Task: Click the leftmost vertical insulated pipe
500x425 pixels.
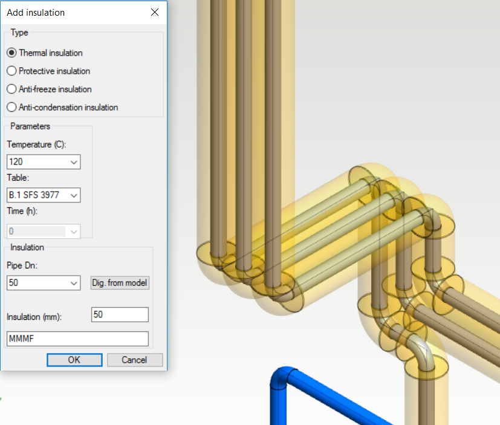Action: [x=216, y=121]
